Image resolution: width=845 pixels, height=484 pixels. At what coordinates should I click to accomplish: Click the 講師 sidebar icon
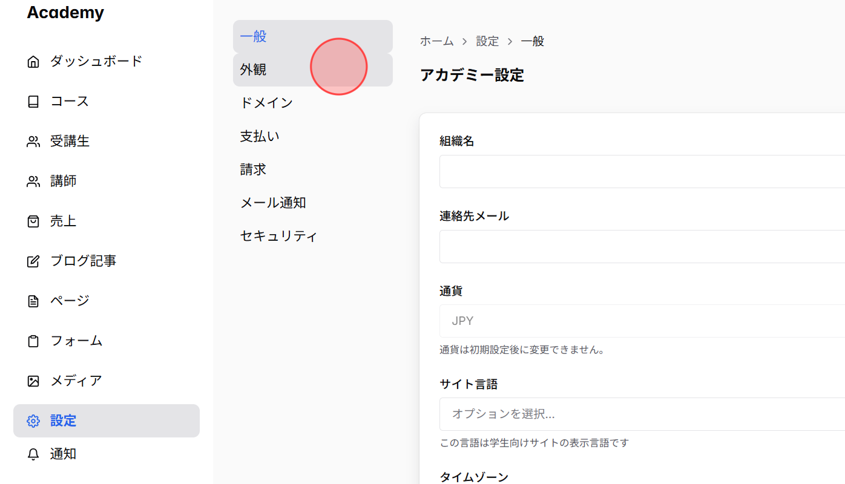click(x=33, y=180)
